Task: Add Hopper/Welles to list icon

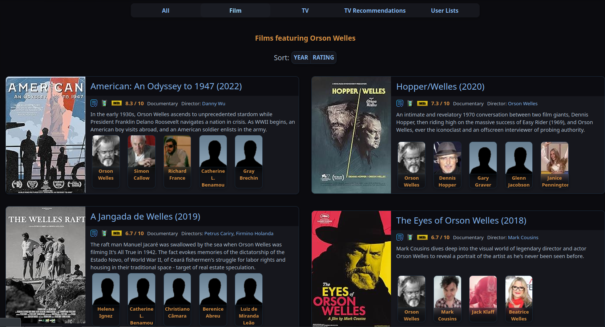Action: click(400, 103)
